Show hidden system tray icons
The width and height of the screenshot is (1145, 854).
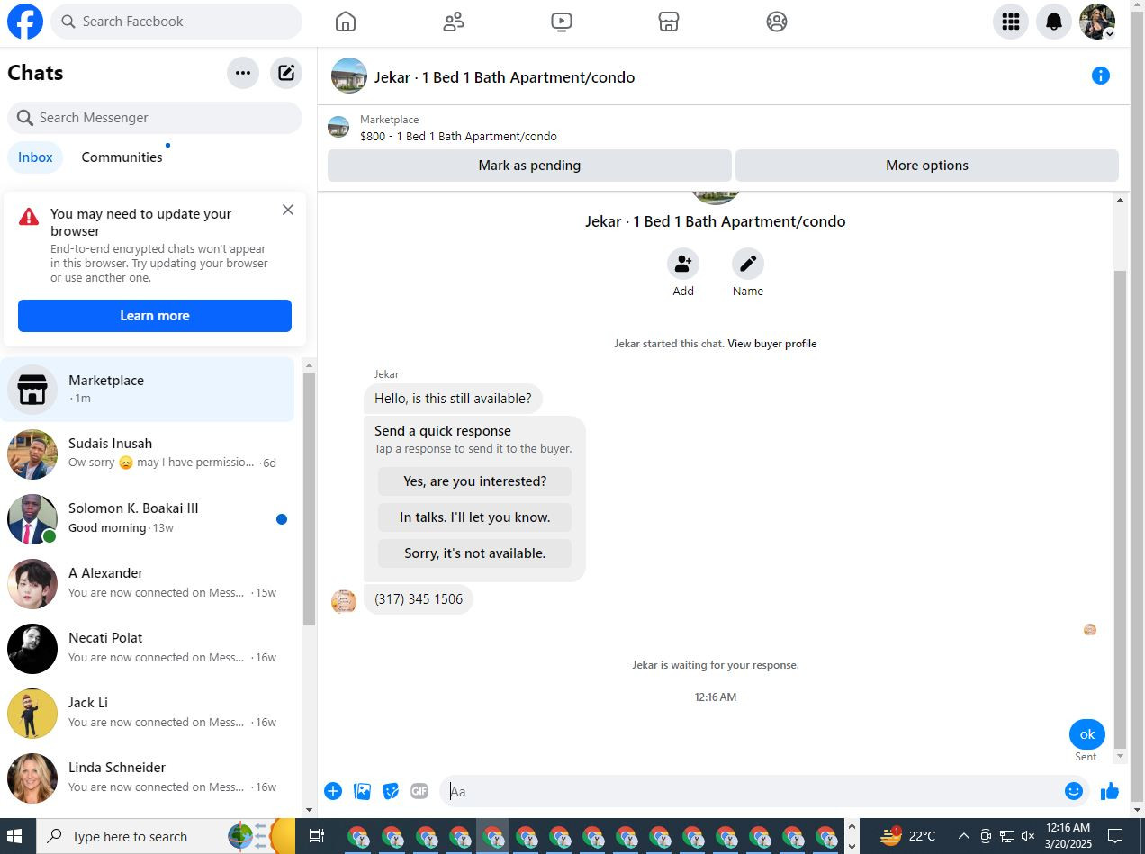[x=963, y=836]
